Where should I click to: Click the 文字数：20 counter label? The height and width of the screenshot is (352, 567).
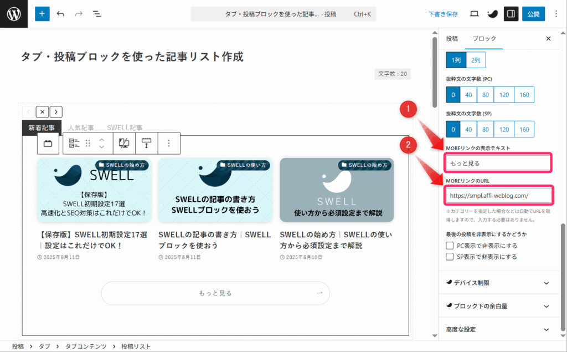coord(393,74)
